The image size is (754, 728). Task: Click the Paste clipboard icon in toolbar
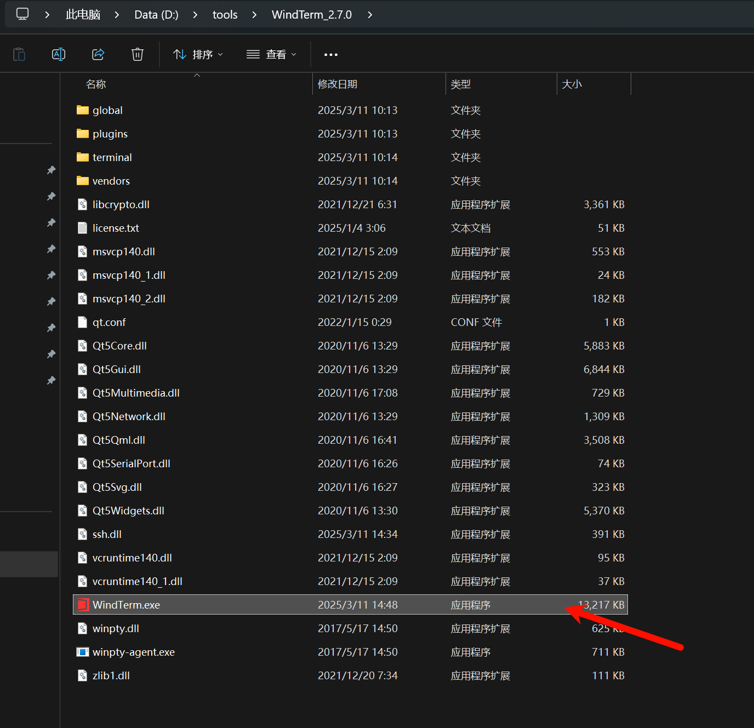[19, 54]
